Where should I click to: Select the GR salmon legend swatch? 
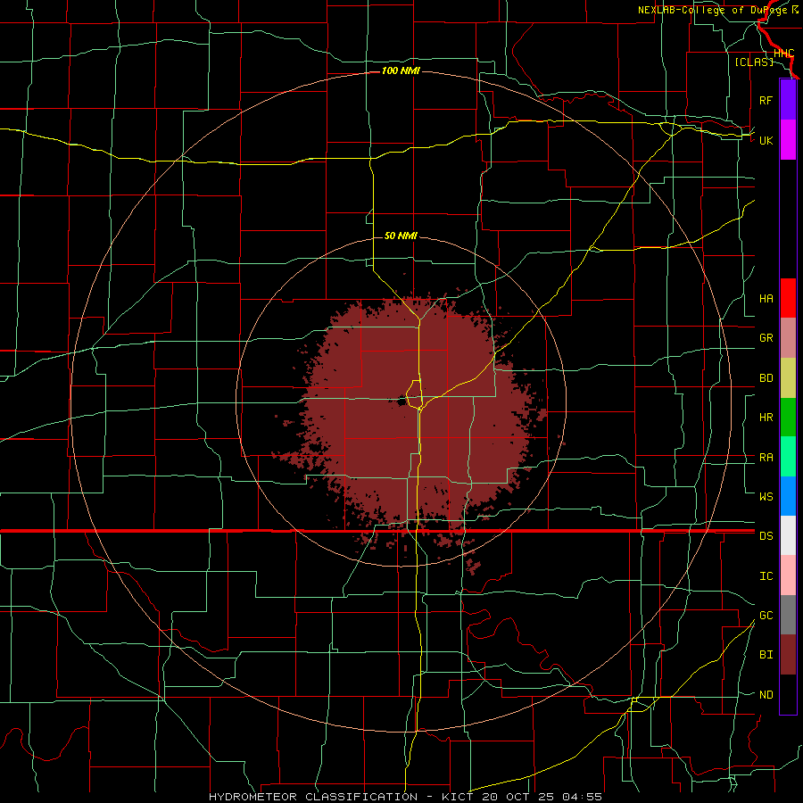(788, 337)
